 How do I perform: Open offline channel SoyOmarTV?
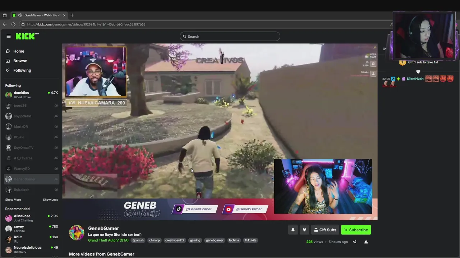coord(32,148)
